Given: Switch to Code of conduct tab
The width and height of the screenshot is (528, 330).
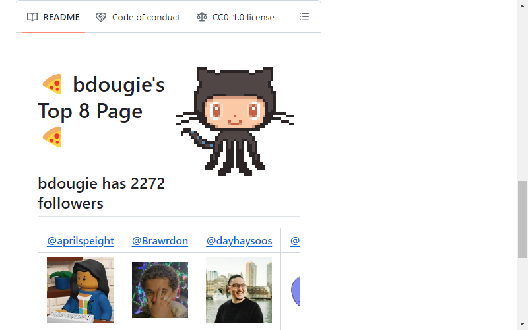Looking at the screenshot, I should click(x=138, y=17).
